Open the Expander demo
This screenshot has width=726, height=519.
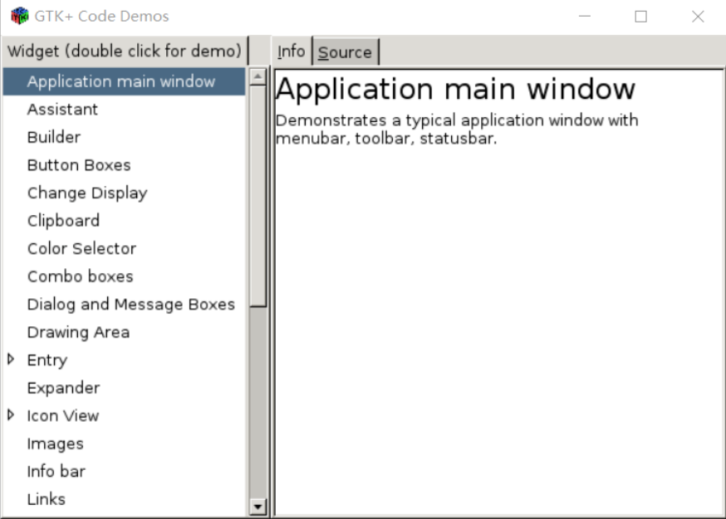point(63,388)
